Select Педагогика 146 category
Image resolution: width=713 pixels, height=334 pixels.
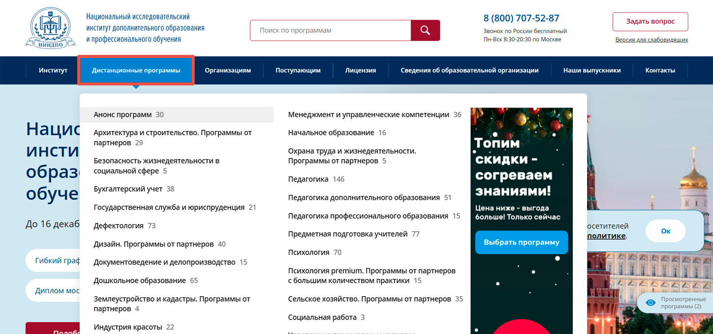point(316,179)
